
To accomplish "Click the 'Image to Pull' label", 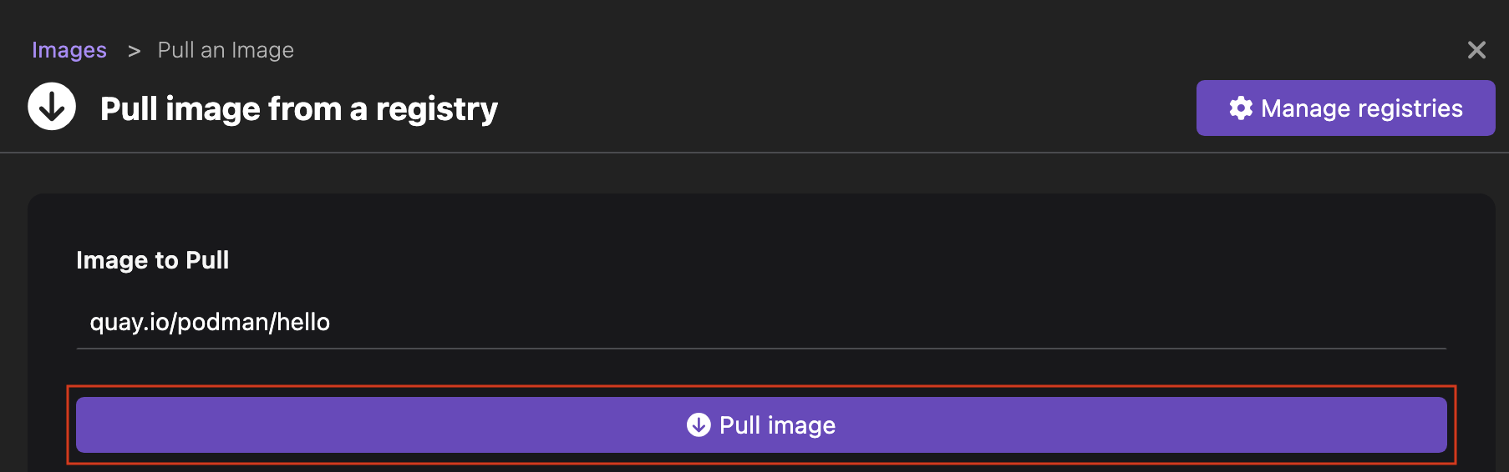I will (x=152, y=260).
